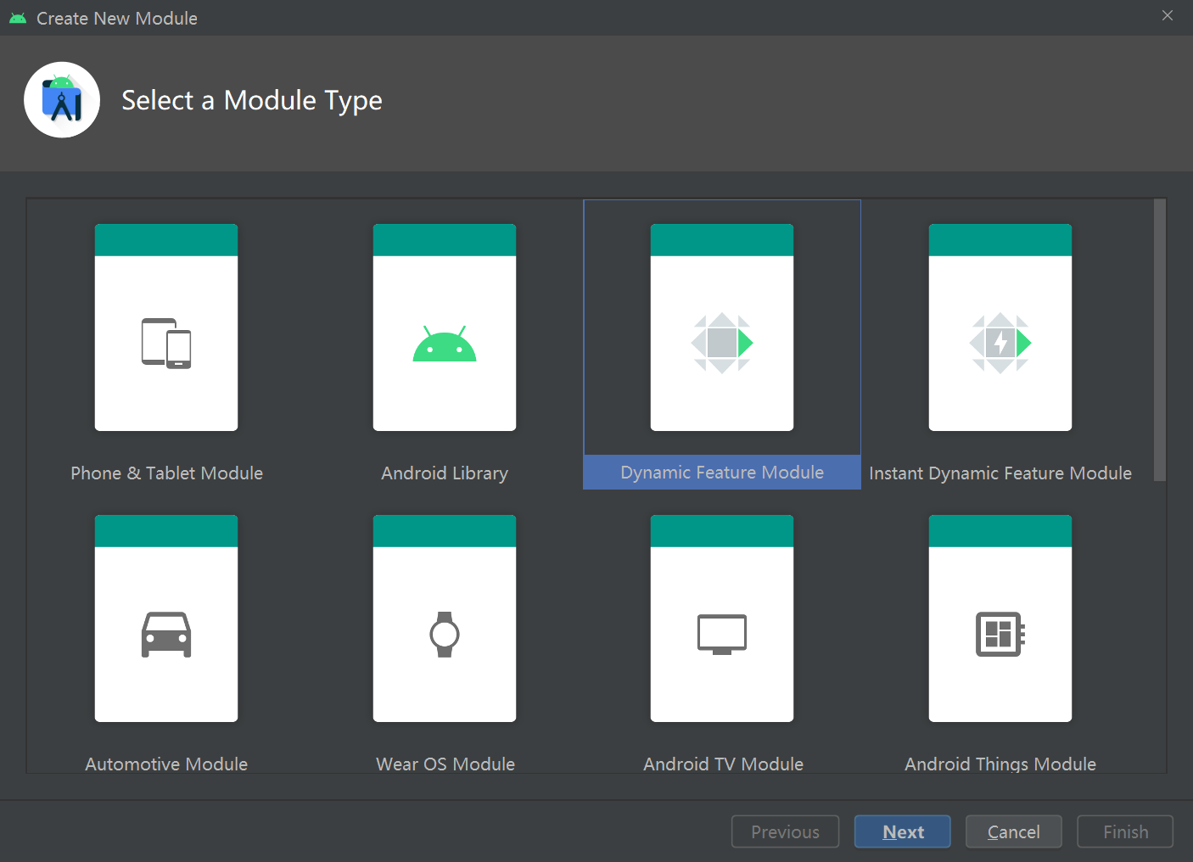Pick the Instant Dynamic Feature Module icon
This screenshot has height=862, width=1193.
tap(1000, 327)
